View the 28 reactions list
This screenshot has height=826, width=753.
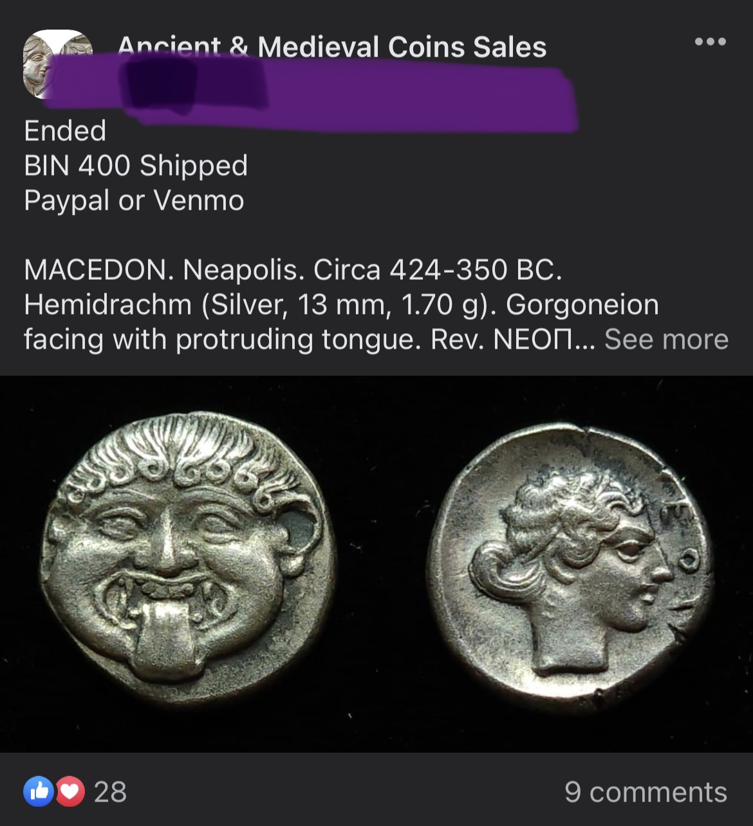[x=110, y=792]
